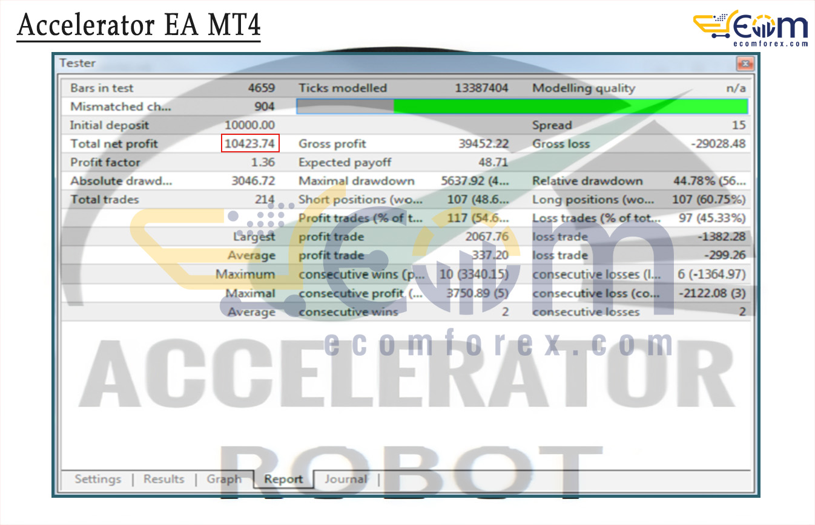815x525 pixels.
Task: Open the Journal tab
Action: pyautogui.click(x=346, y=479)
